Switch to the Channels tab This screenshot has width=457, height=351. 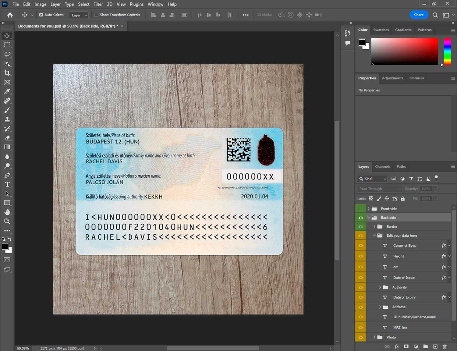(382, 167)
